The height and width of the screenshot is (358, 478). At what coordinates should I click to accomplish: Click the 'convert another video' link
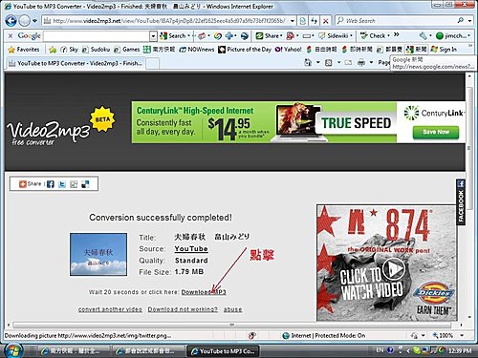pyautogui.click(x=110, y=309)
